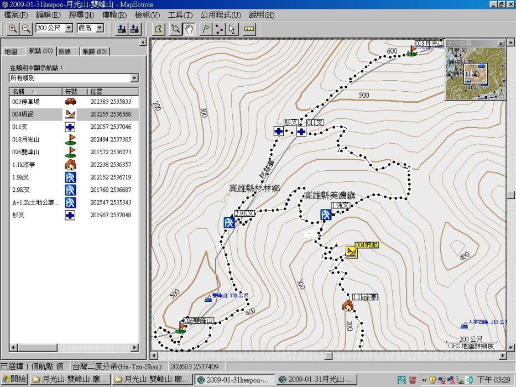Screen dimensions: 516x387
Task: Click the waypoint list horizontal scrollbar
Action: point(74,347)
